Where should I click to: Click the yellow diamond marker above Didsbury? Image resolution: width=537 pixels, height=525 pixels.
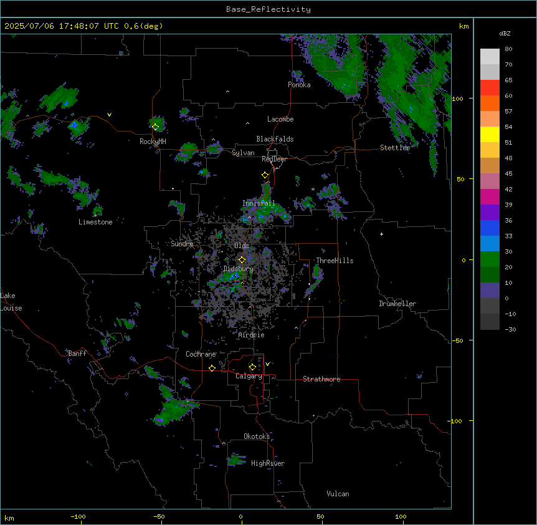(x=242, y=259)
